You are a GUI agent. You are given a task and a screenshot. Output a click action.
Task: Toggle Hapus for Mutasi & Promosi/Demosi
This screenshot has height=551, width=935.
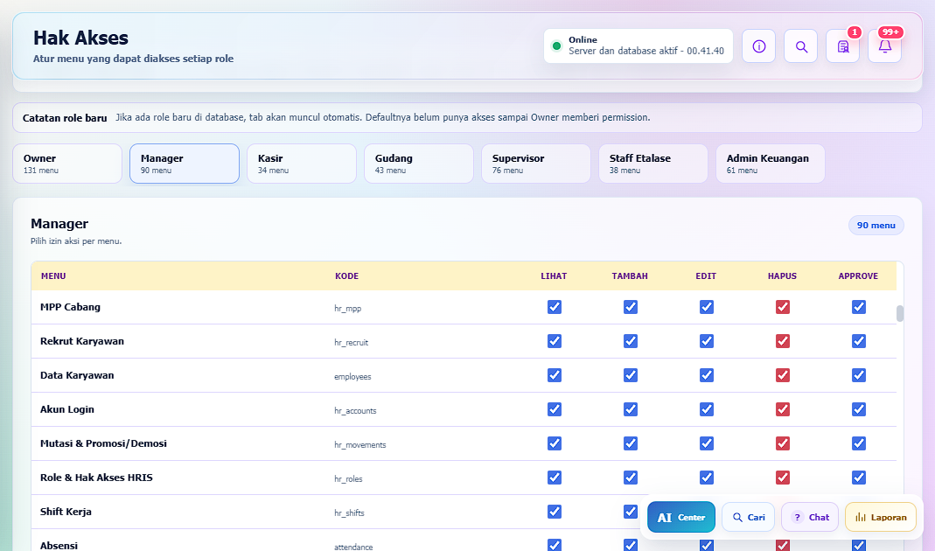[x=782, y=443]
